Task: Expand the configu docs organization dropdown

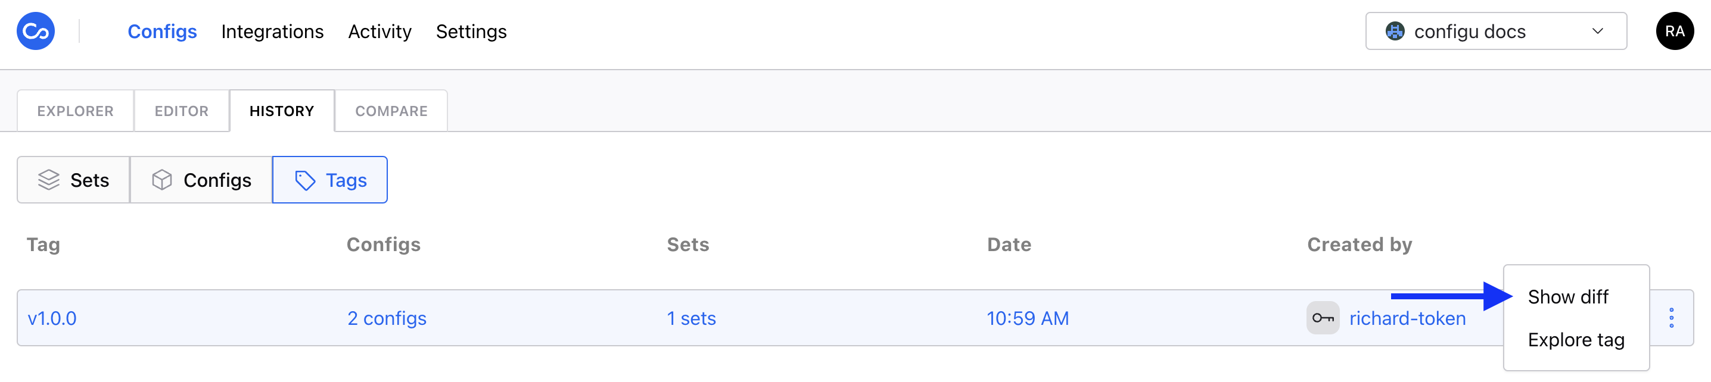Action: 1495,31
